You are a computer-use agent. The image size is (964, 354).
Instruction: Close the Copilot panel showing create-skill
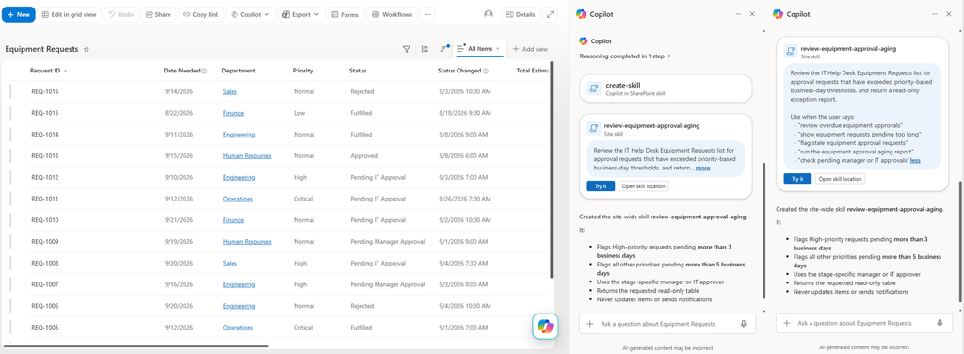(x=752, y=13)
